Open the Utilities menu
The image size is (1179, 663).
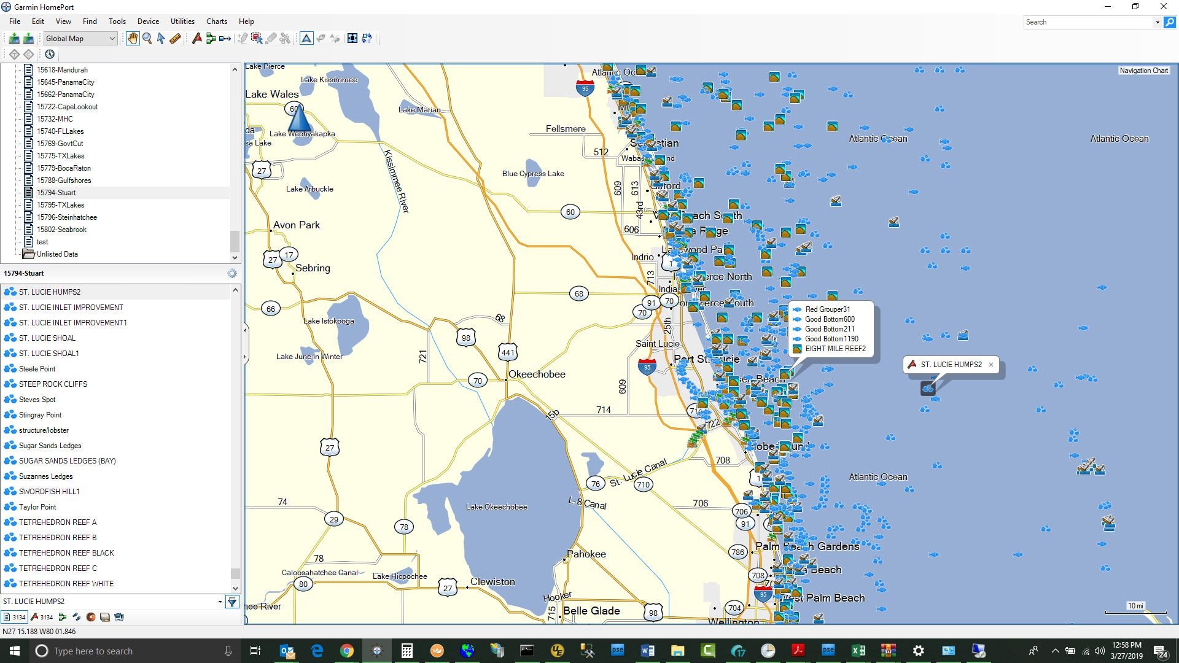click(182, 21)
